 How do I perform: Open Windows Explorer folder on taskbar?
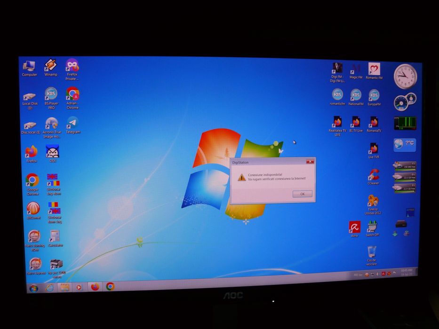pyautogui.click(x=65, y=287)
